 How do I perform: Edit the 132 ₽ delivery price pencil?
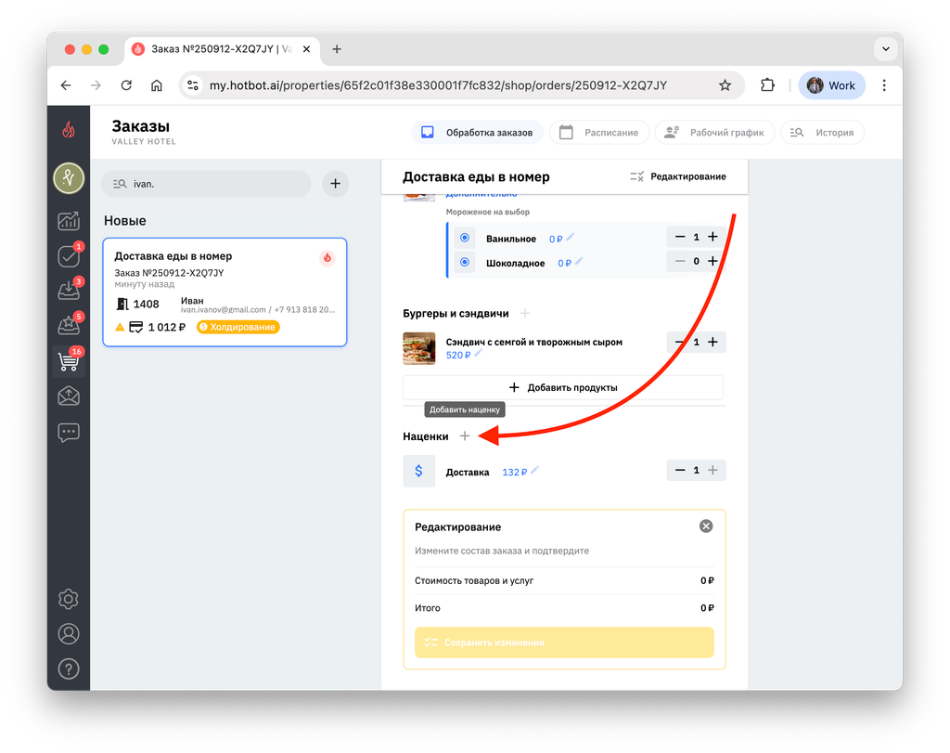(534, 471)
